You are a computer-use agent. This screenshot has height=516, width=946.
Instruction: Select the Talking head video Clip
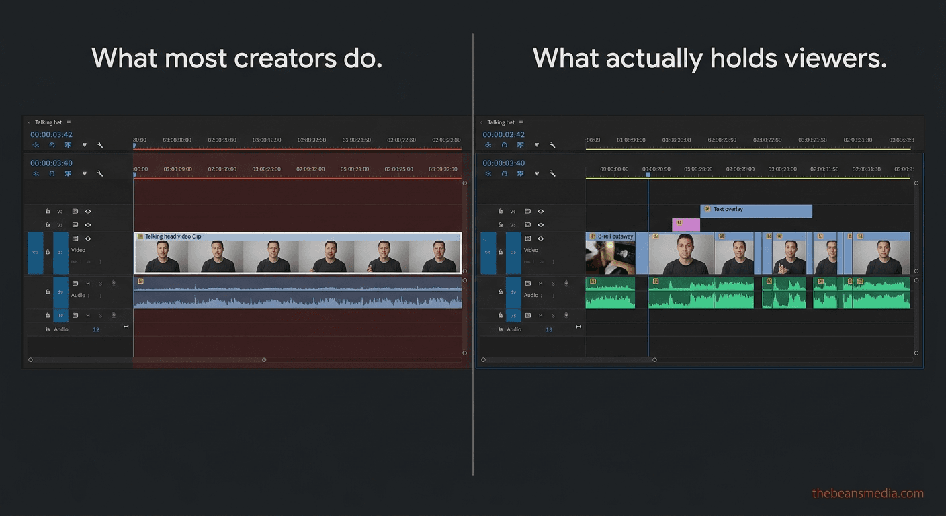coord(298,253)
